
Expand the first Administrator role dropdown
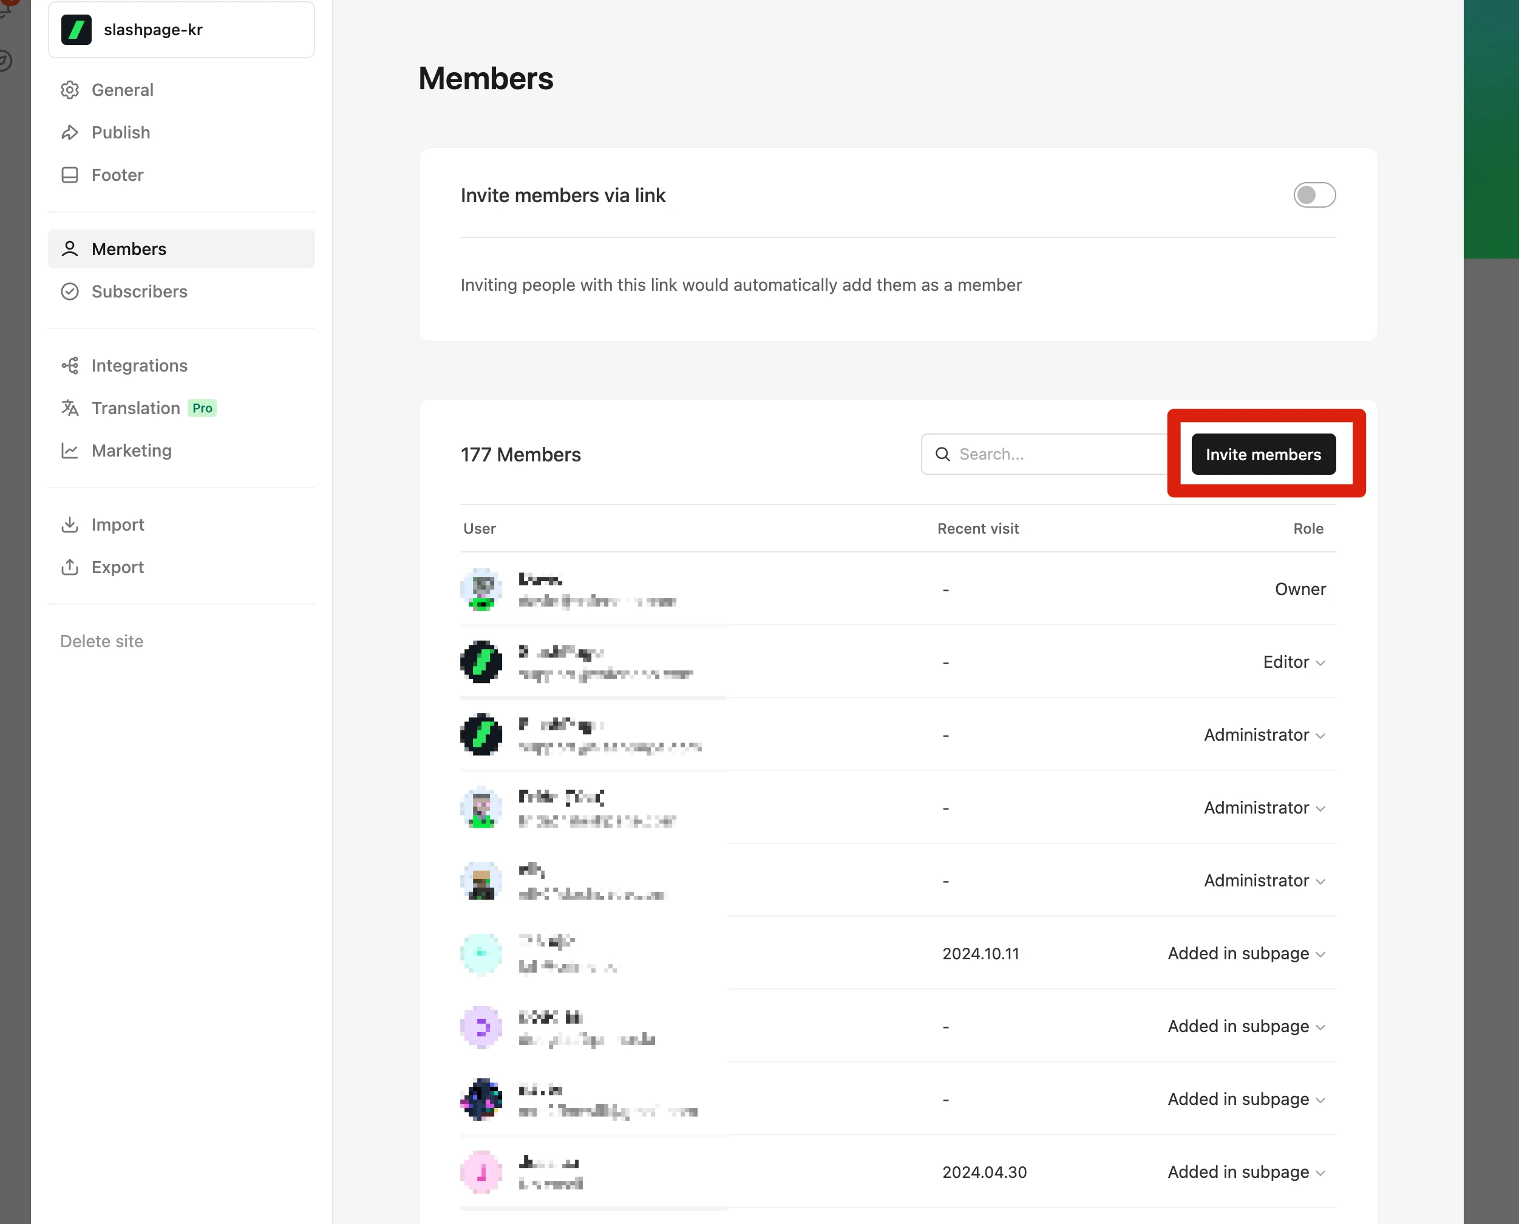click(x=1265, y=735)
